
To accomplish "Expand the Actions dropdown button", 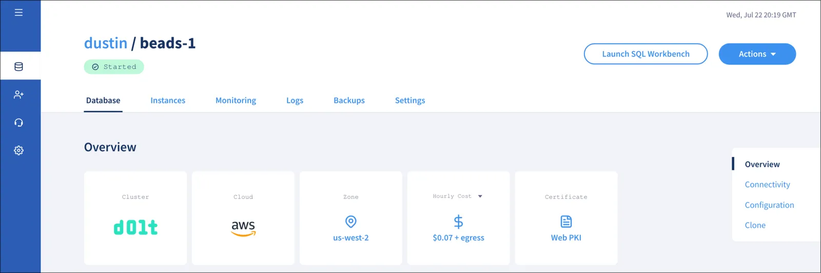I will [x=757, y=54].
